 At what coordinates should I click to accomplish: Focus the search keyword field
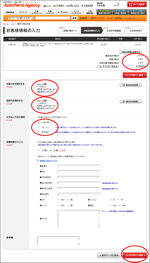pos(52,18)
